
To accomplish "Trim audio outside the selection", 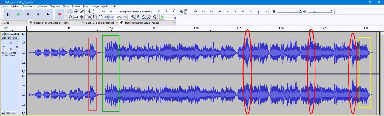I will click(x=106, y=17).
